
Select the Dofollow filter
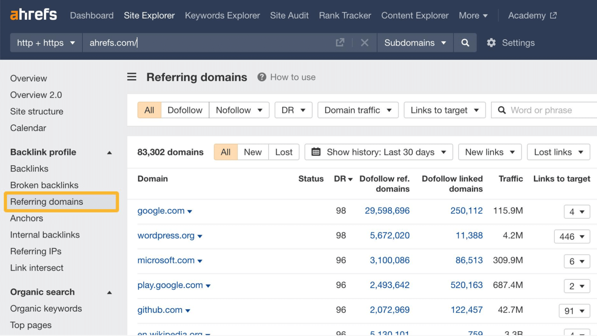(185, 110)
